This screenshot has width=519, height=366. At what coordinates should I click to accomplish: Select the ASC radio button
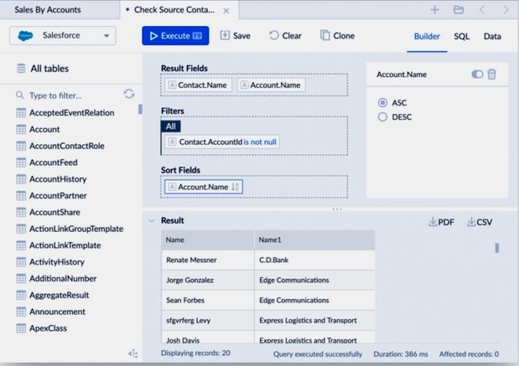click(383, 103)
